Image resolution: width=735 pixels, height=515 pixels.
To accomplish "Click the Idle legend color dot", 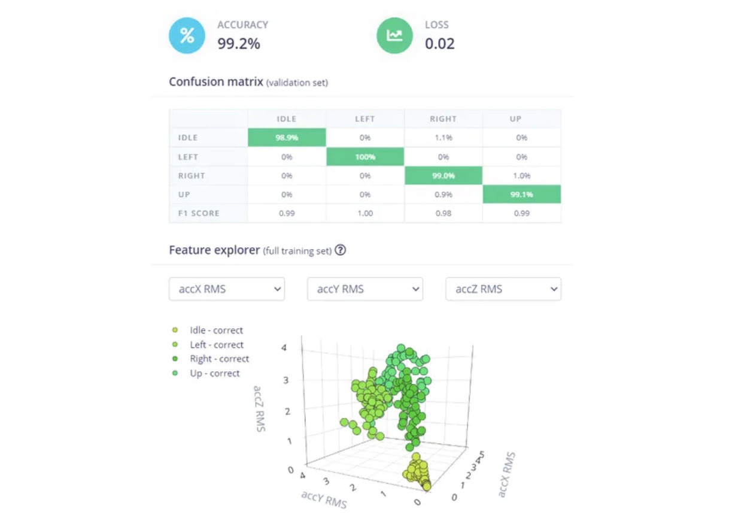I will tap(175, 330).
